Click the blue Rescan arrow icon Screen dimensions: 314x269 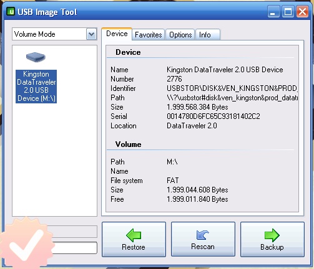(203, 235)
